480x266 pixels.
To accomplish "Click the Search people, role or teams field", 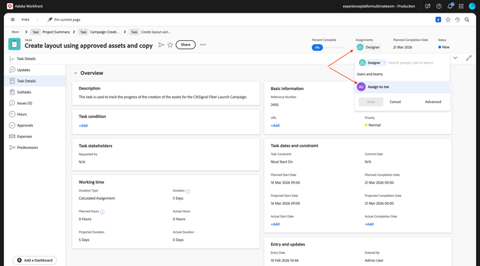I will pyautogui.click(x=416, y=63).
